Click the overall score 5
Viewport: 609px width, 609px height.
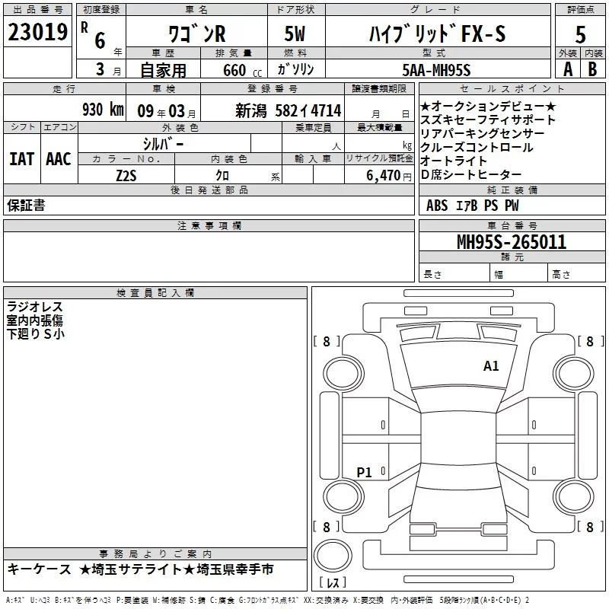[x=580, y=34]
